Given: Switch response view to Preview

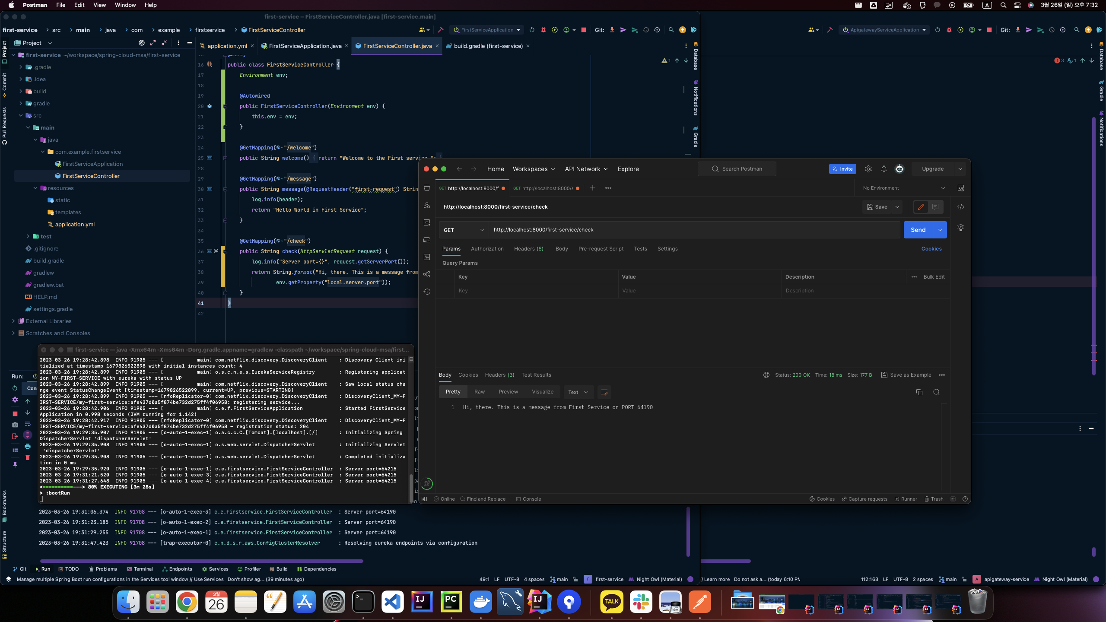Looking at the screenshot, I should [x=508, y=392].
